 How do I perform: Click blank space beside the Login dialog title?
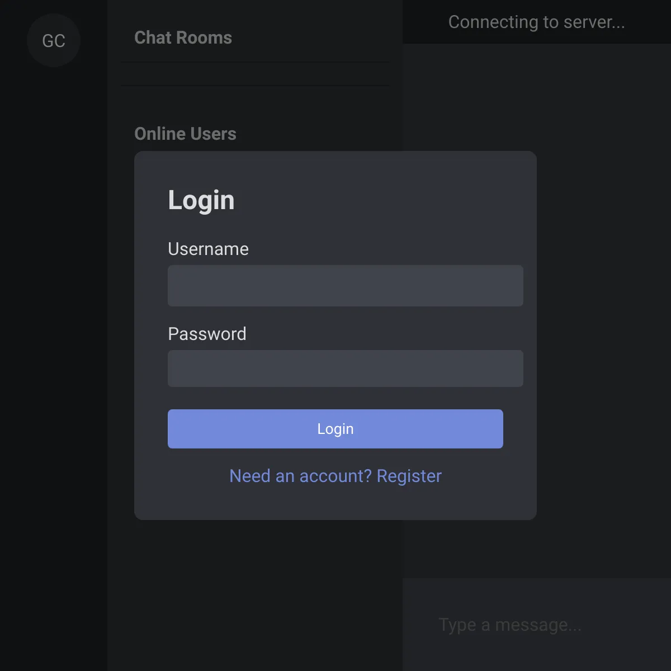click(380, 200)
